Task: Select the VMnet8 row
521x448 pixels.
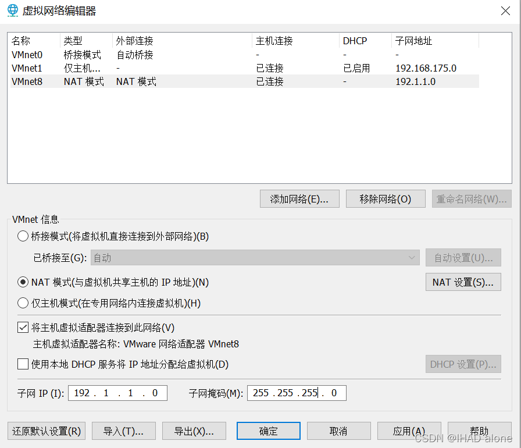Action: (x=245, y=81)
